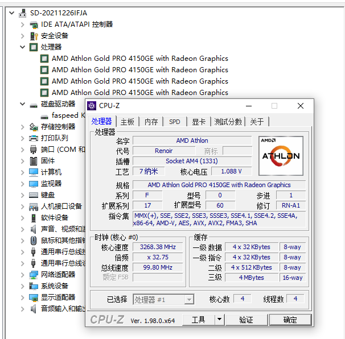This screenshot has height=339, width=345.
Task: Click the first AMD Athlon processor entry icon
Action: pos(44,59)
